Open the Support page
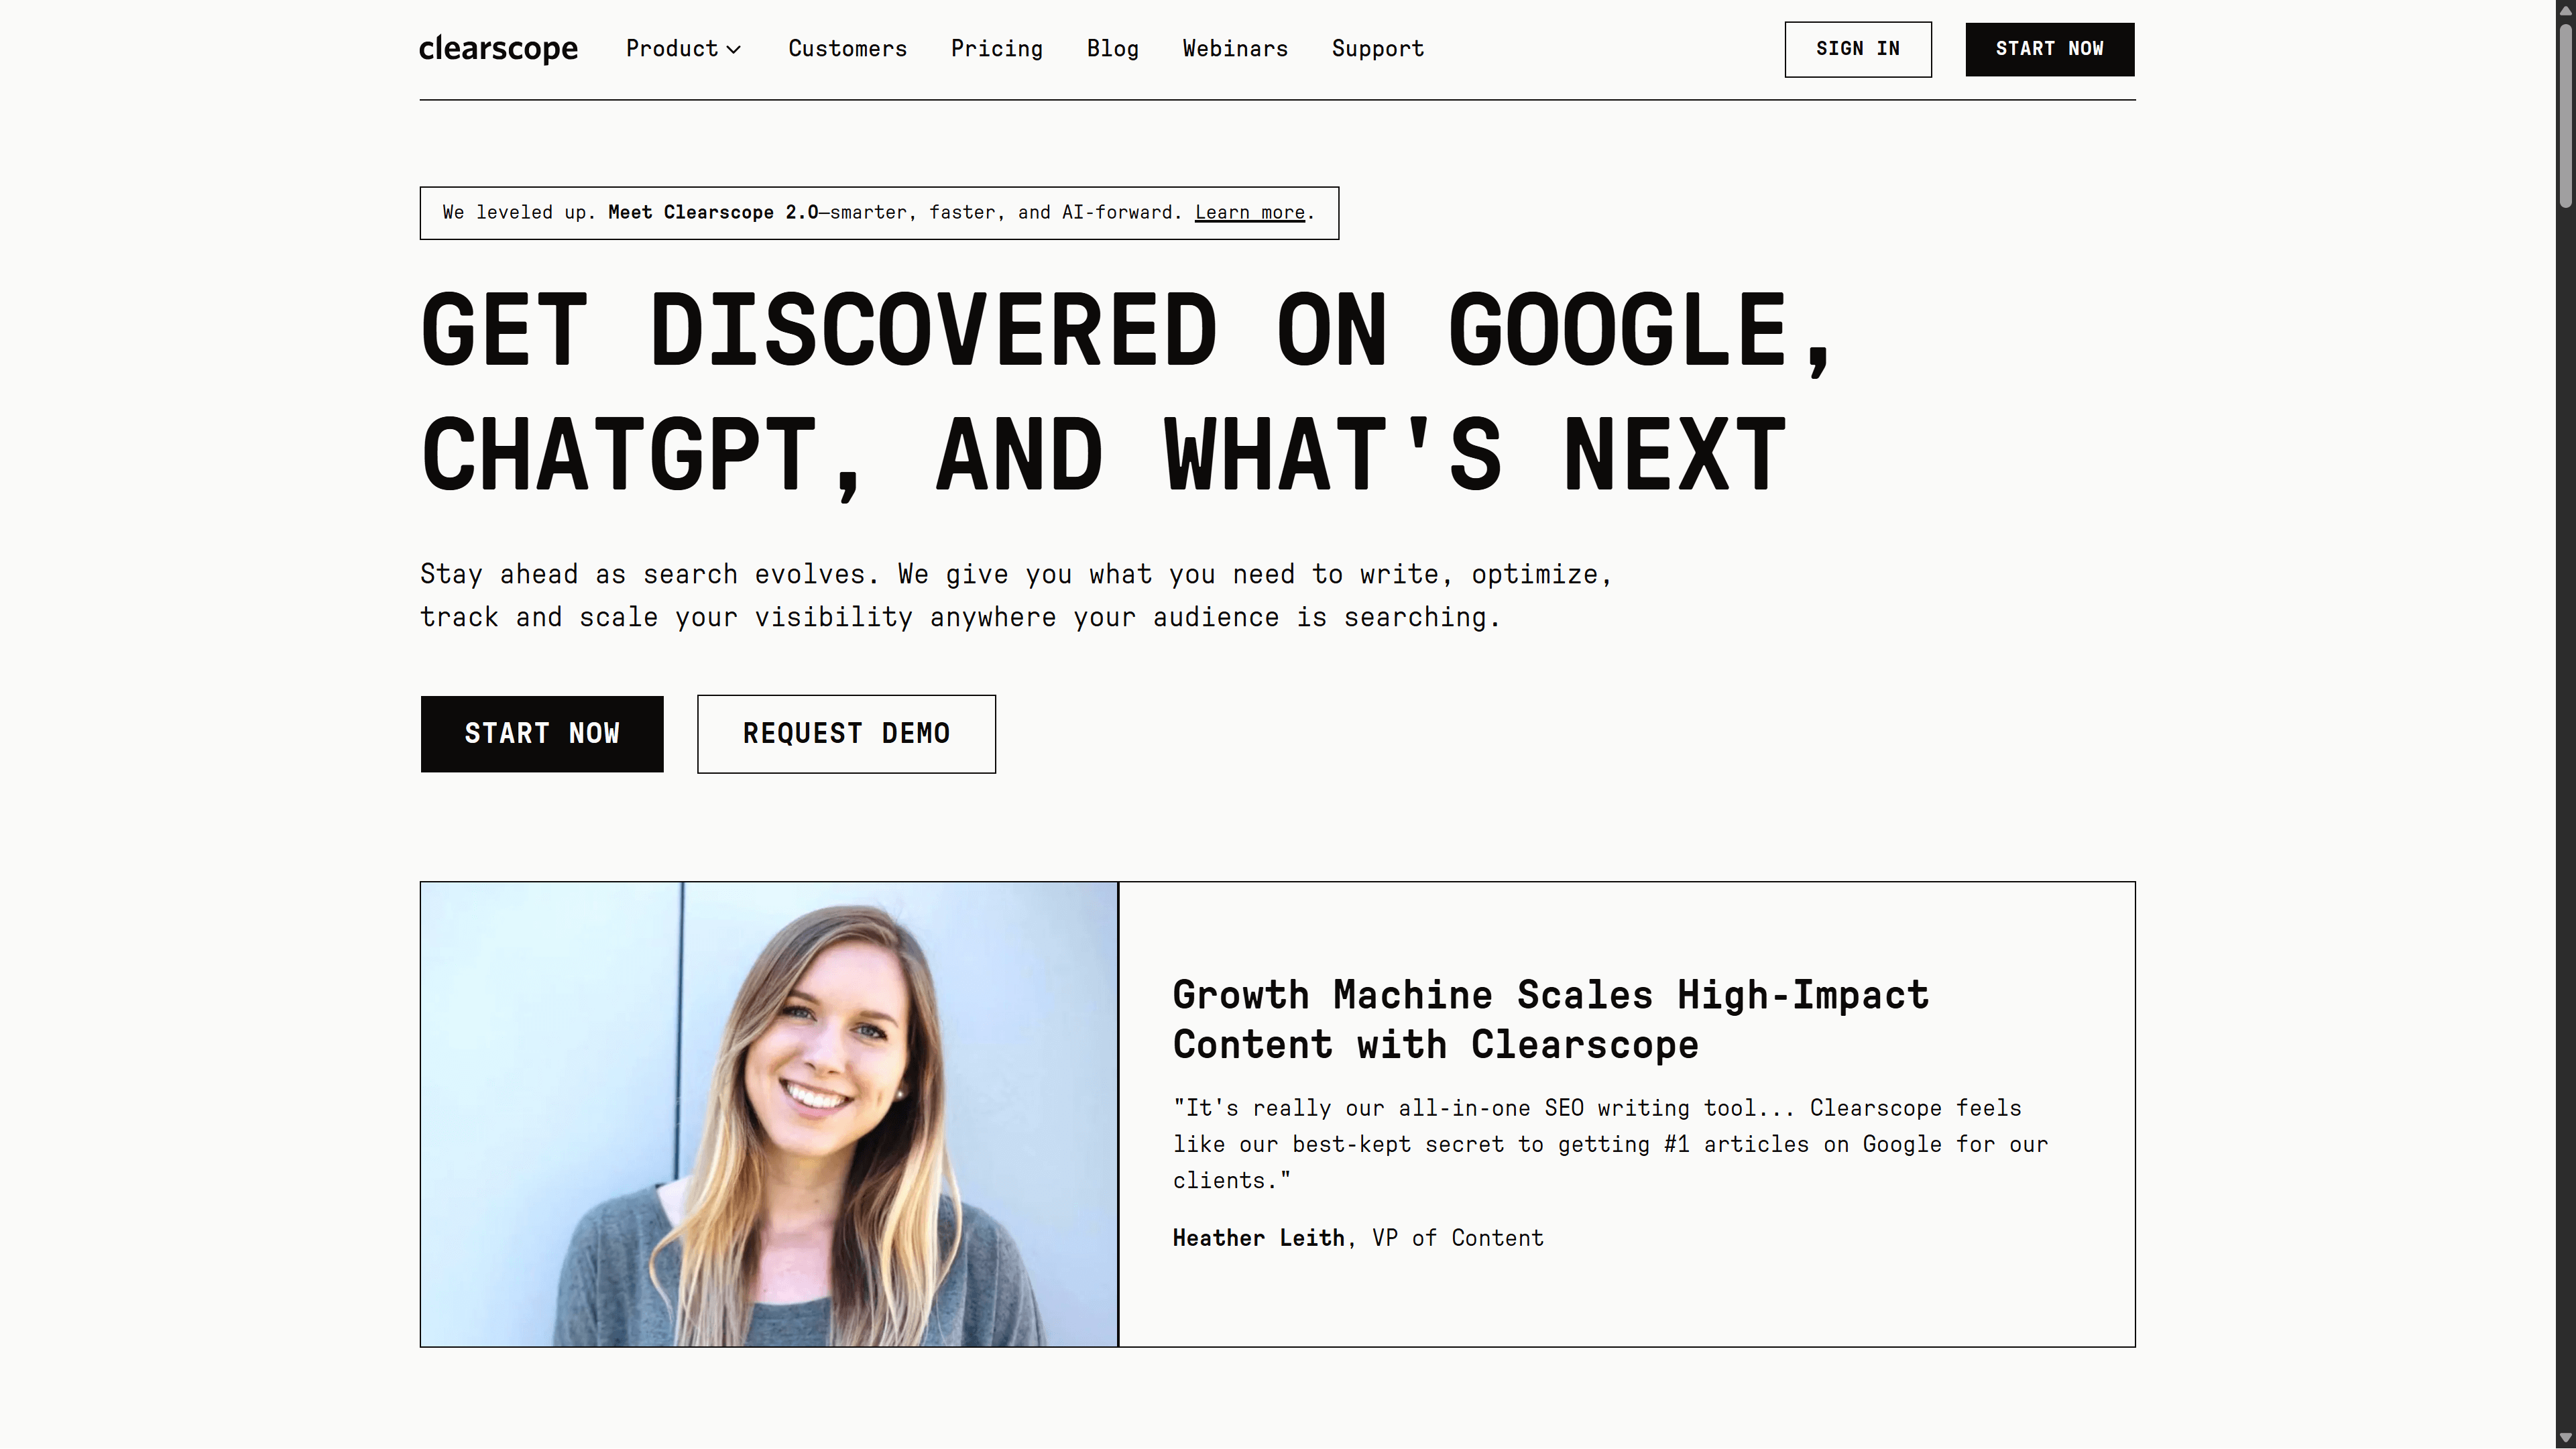The width and height of the screenshot is (2576, 1449). pos(1377,48)
